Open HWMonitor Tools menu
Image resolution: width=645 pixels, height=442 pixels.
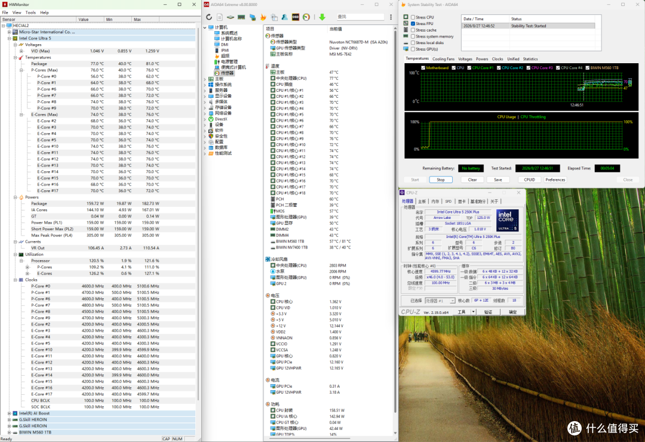point(30,13)
